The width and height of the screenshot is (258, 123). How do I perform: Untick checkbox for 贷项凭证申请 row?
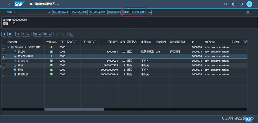(x=4, y=56)
